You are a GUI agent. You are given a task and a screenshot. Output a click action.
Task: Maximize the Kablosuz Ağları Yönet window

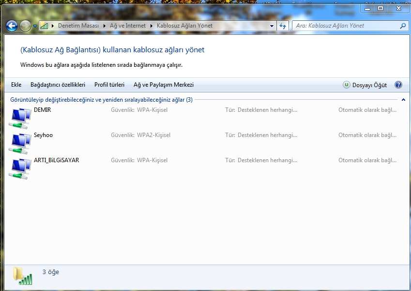(381, 8)
